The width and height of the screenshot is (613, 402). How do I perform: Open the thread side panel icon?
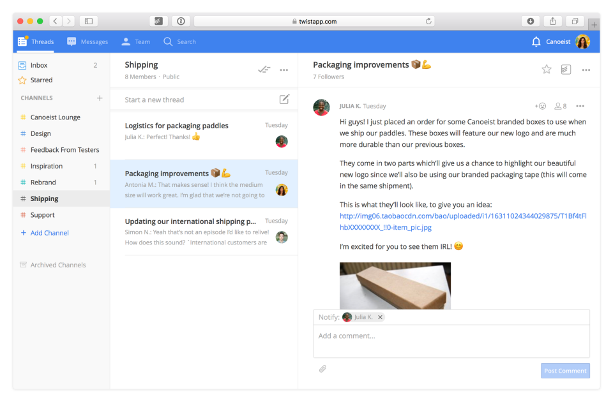566,70
